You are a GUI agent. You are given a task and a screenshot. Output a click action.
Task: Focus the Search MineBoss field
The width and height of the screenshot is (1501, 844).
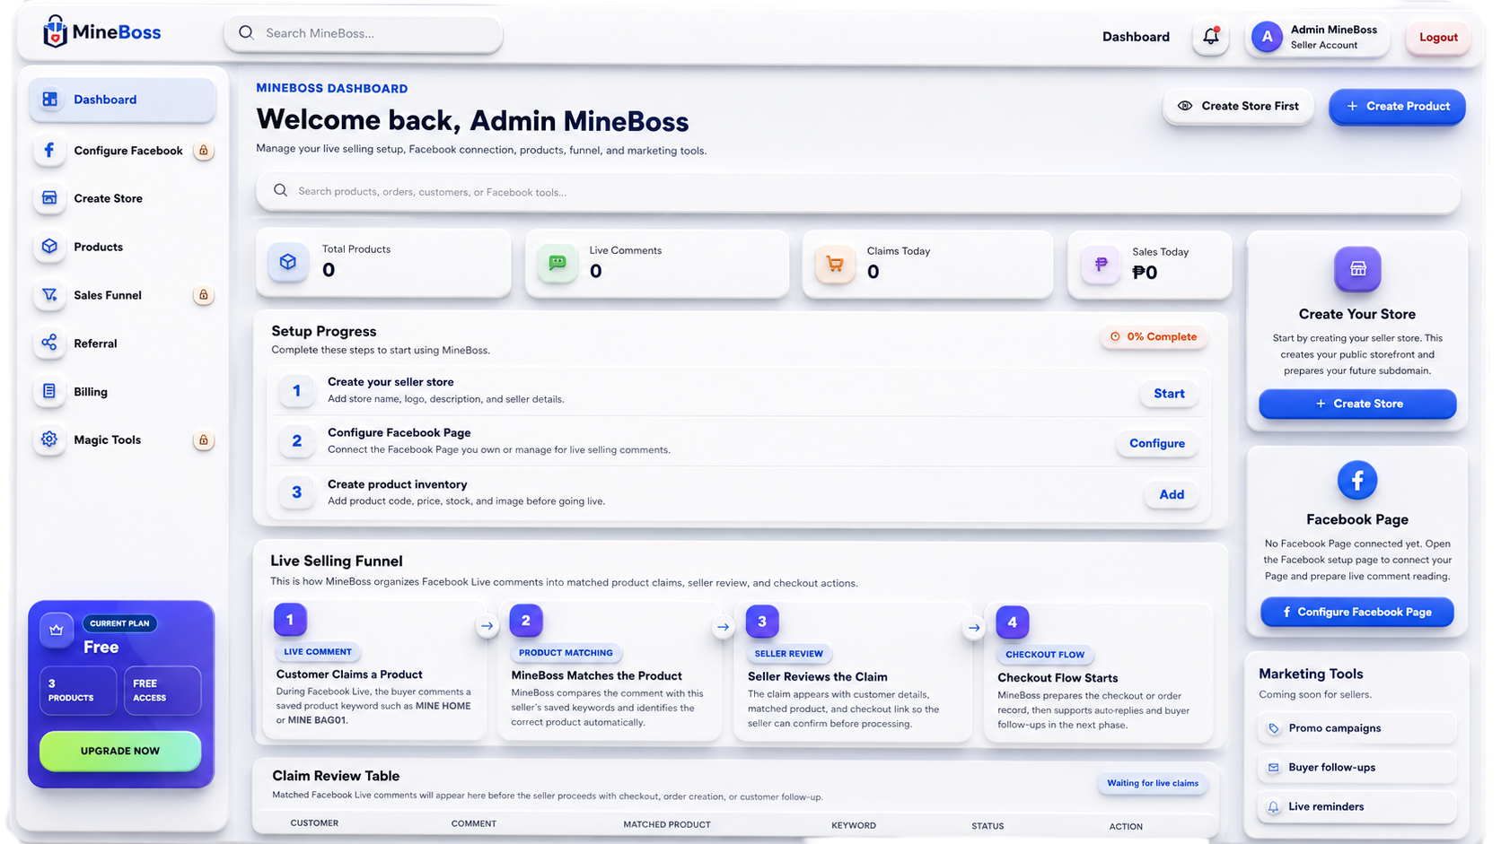364,33
